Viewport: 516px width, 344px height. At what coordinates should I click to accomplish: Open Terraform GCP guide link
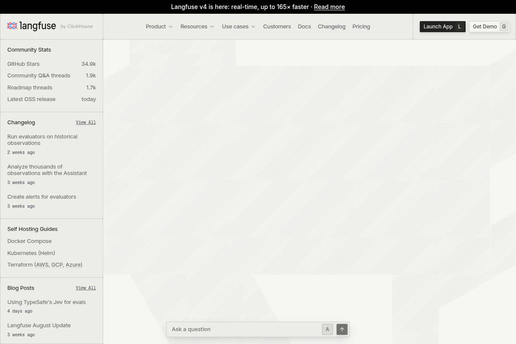coord(57,265)
